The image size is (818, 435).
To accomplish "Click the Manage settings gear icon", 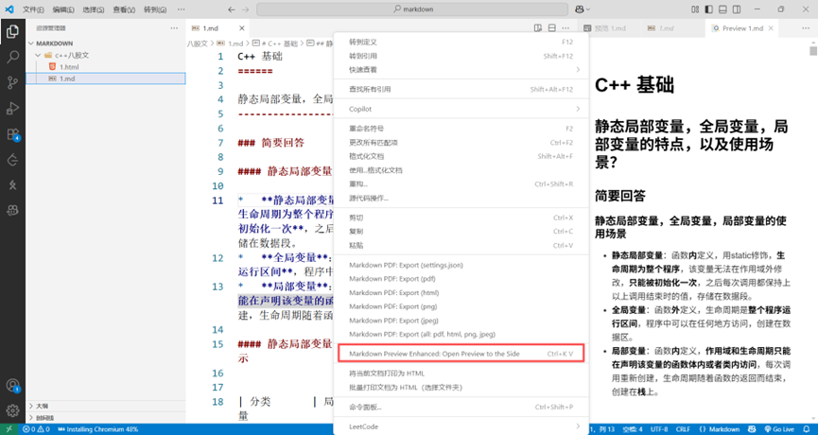I will [x=12, y=410].
